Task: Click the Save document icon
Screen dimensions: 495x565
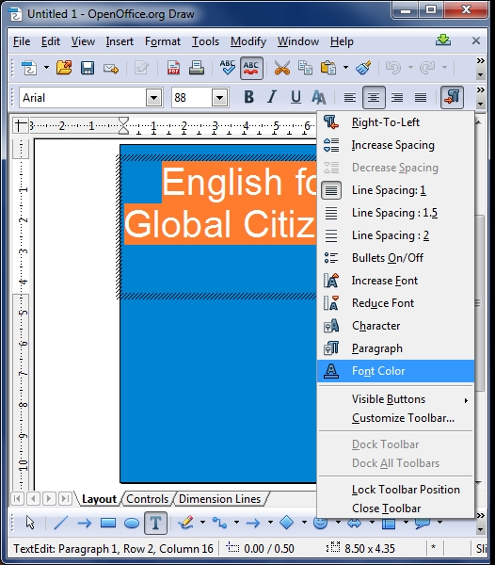Action: [x=88, y=68]
